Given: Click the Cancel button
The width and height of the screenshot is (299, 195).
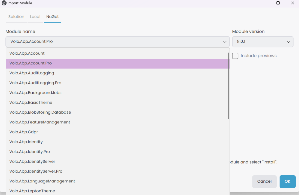Looking at the screenshot, I should pos(264,181).
